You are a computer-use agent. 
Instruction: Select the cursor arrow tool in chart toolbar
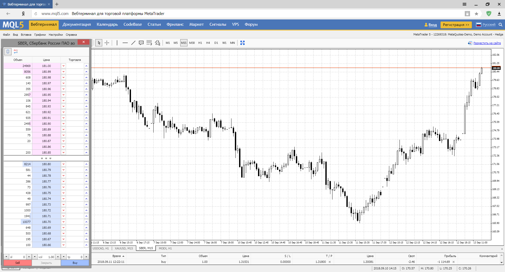tap(99, 43)
